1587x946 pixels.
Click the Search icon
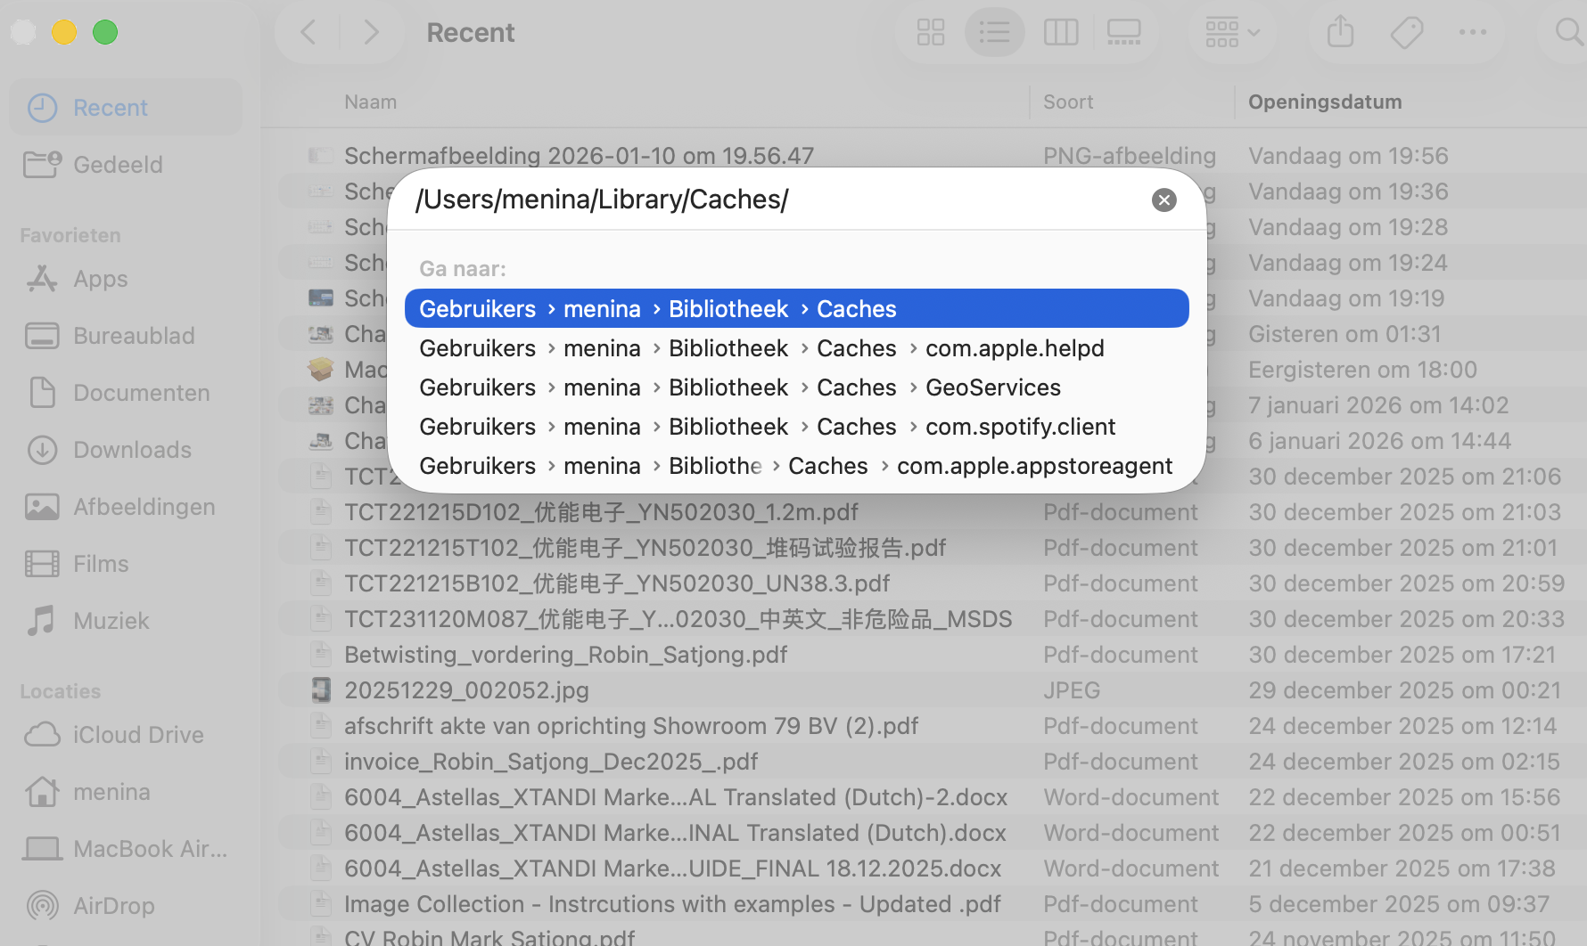[x=1568, y=32]
